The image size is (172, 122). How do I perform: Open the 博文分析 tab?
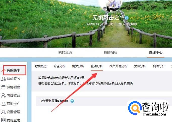click(78, 66)
